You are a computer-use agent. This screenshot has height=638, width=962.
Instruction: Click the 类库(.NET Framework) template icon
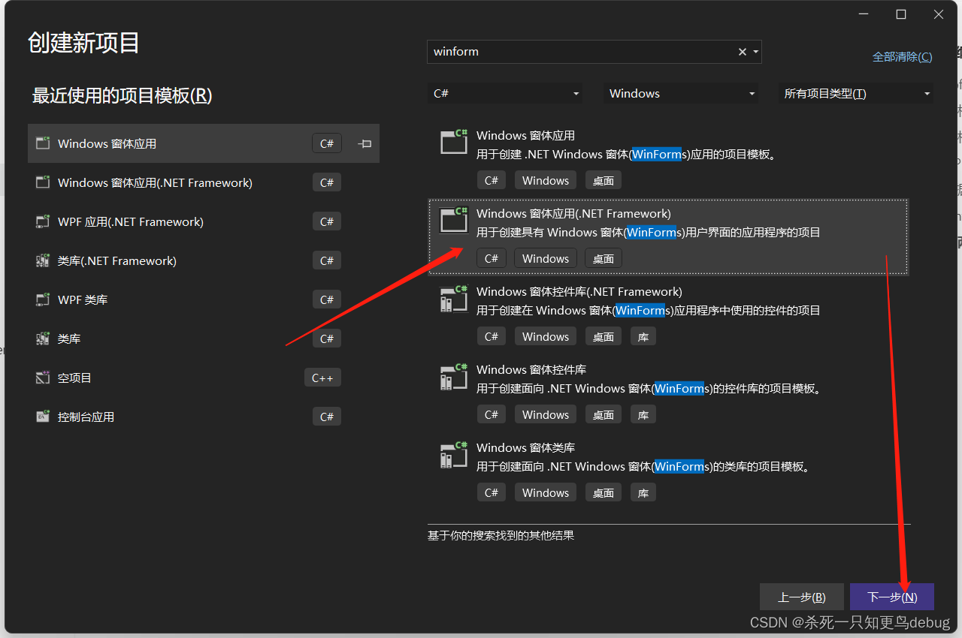43,260
